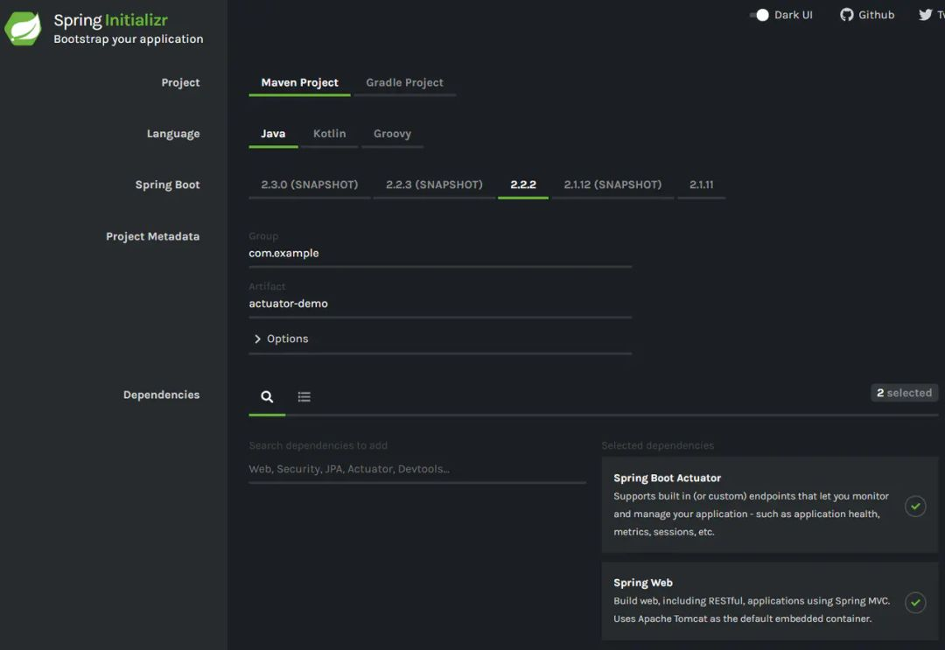The width and height of the screenshot is (945, 650).
Task: Click the Twitter bird icon
Action: (x=925, y=14)
